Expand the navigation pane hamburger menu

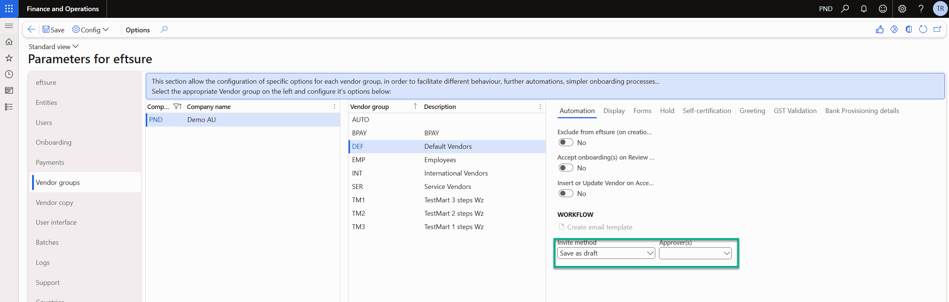point(9,26)
